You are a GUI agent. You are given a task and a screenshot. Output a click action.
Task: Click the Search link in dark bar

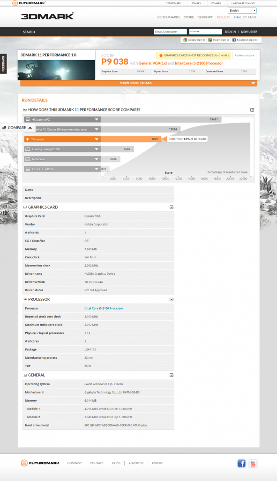(29, 32)
